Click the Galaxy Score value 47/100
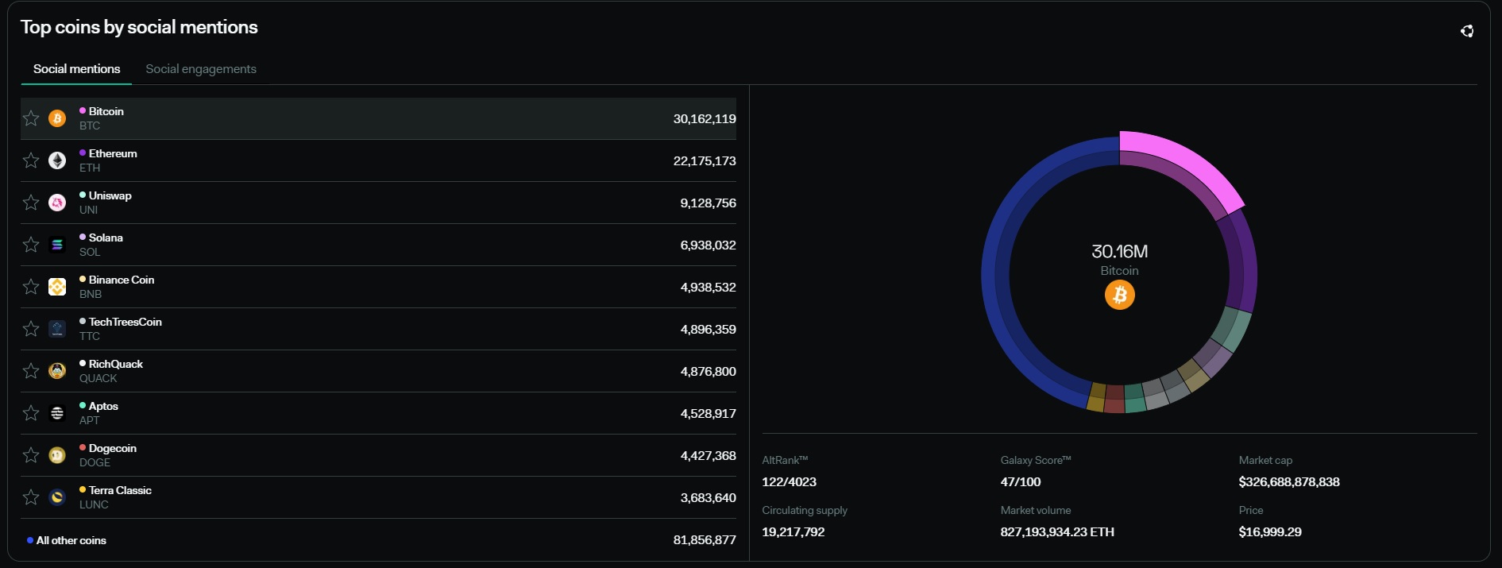This screenshot has width=1502, height=568. click(1021, 482)
